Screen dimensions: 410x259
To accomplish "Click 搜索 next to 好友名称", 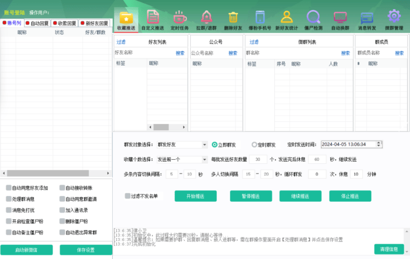I will 180,53.
